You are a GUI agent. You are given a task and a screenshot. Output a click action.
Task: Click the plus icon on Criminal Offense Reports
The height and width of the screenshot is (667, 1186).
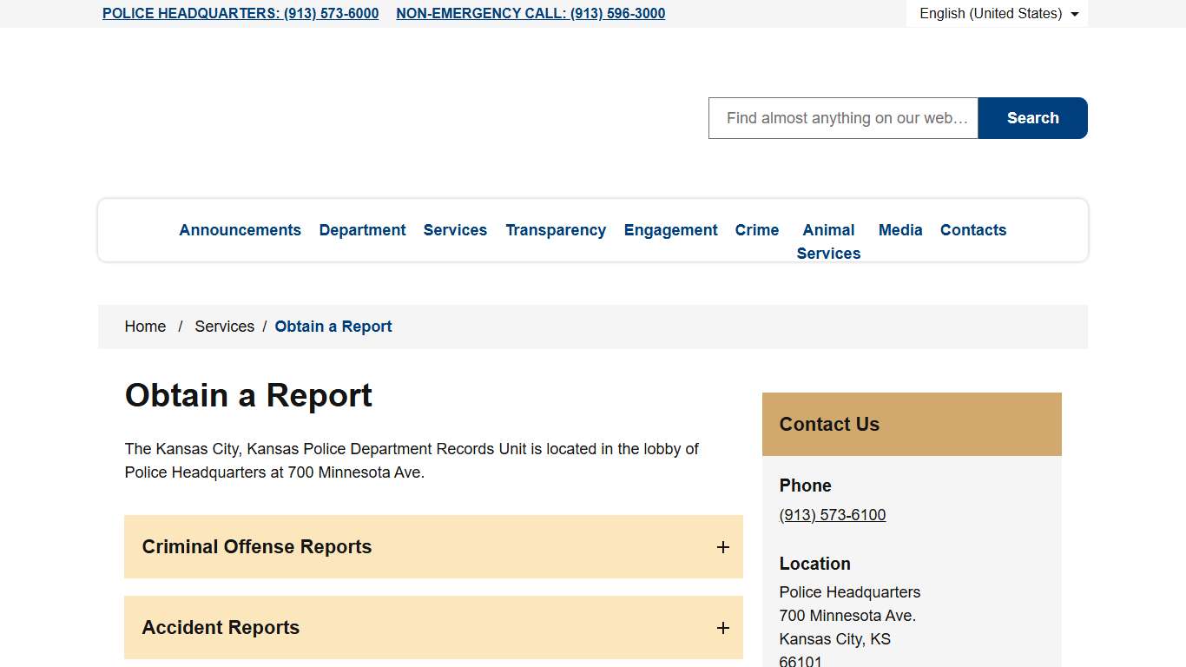point(722,547)
